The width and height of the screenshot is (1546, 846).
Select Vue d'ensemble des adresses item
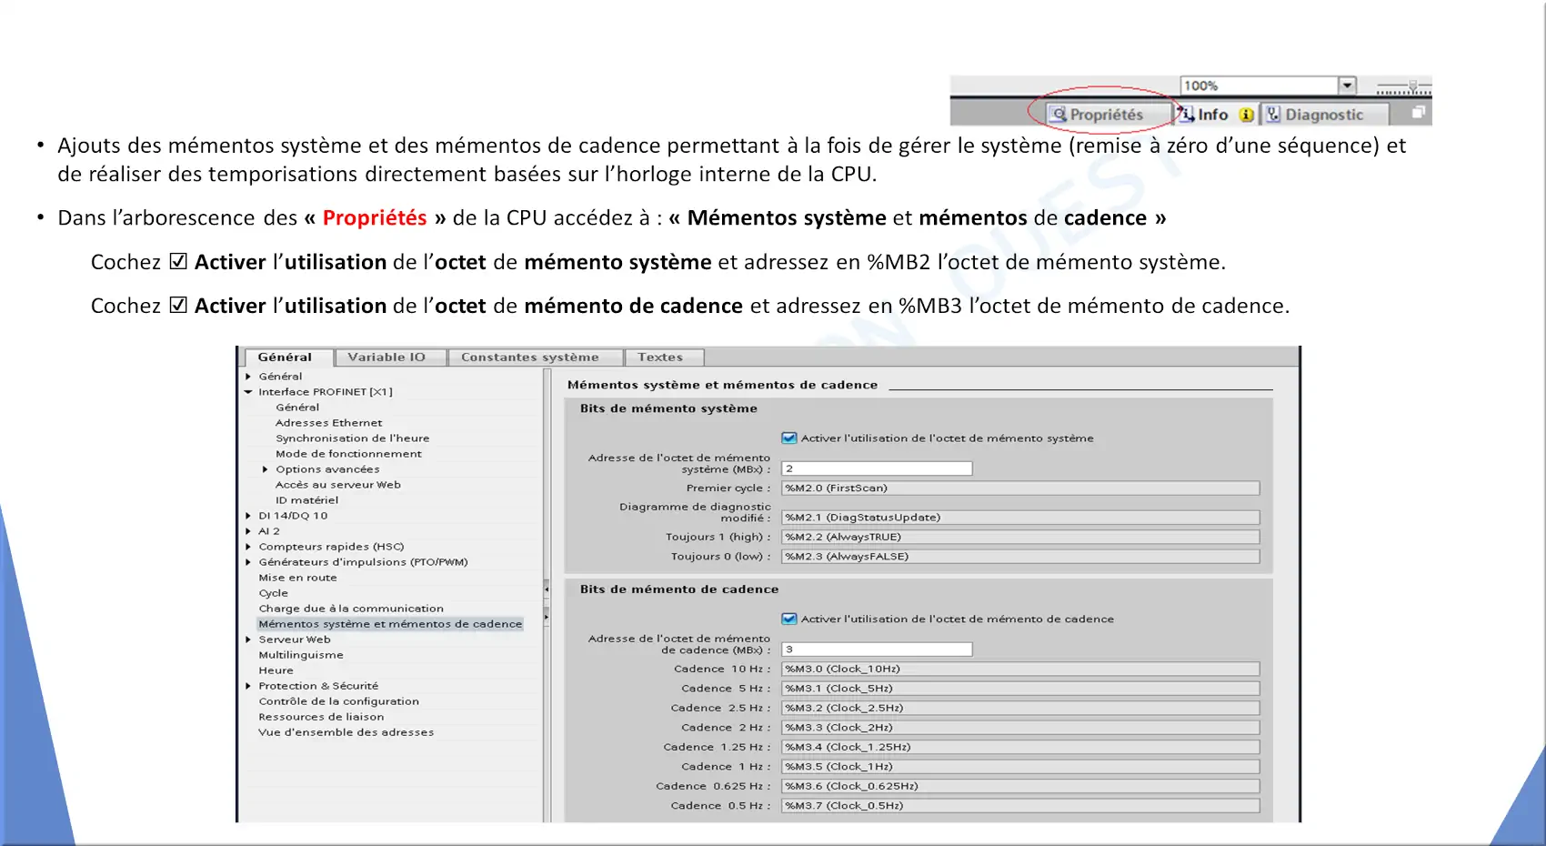(346, 732)
